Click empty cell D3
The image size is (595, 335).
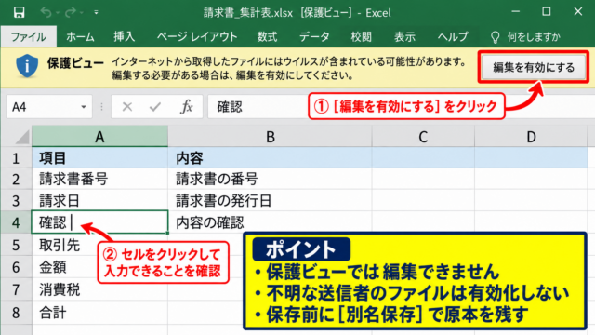click(531, 201)
